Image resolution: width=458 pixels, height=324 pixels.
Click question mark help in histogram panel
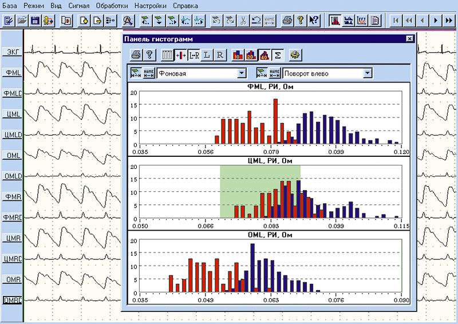click(x=148, y=55)
